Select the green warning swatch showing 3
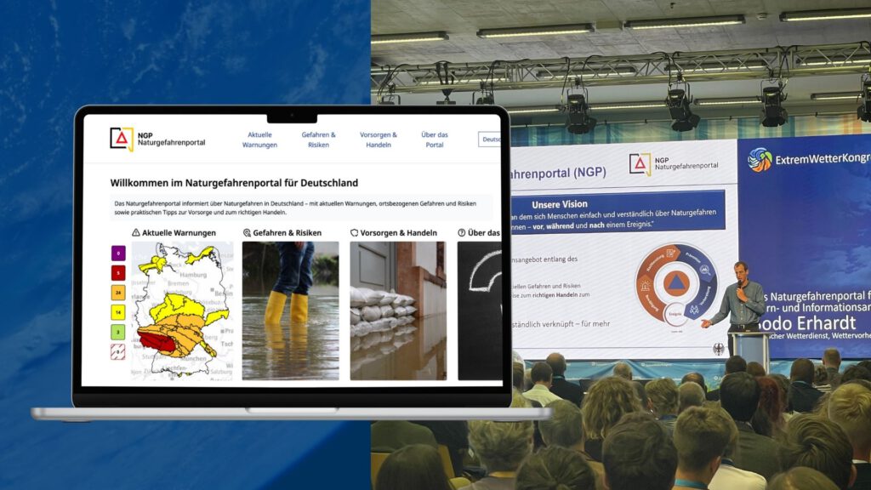The width and height of the screenshot is (871, 490). [117, 333]
